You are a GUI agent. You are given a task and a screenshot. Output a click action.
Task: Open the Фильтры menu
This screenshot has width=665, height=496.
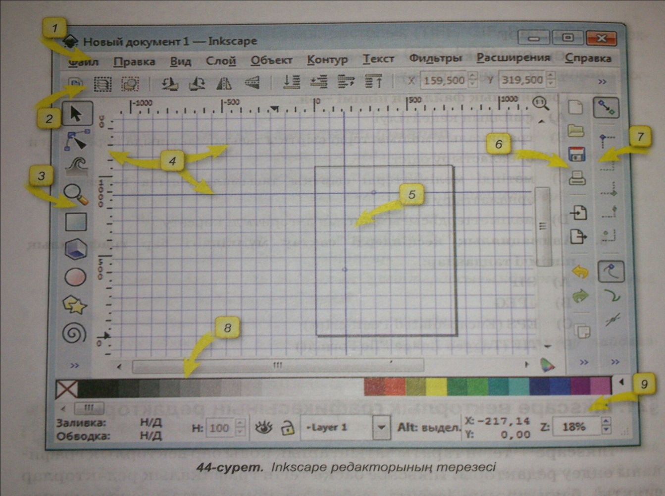pos(435,58)
